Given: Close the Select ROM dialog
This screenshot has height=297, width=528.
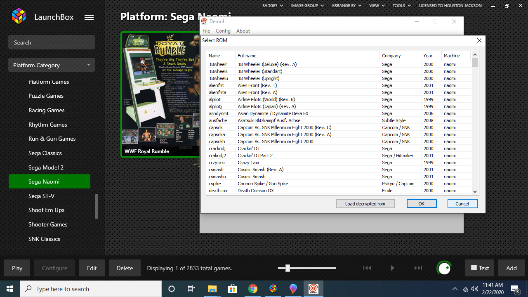Looking at the screenshot, I should click(479, 40).
